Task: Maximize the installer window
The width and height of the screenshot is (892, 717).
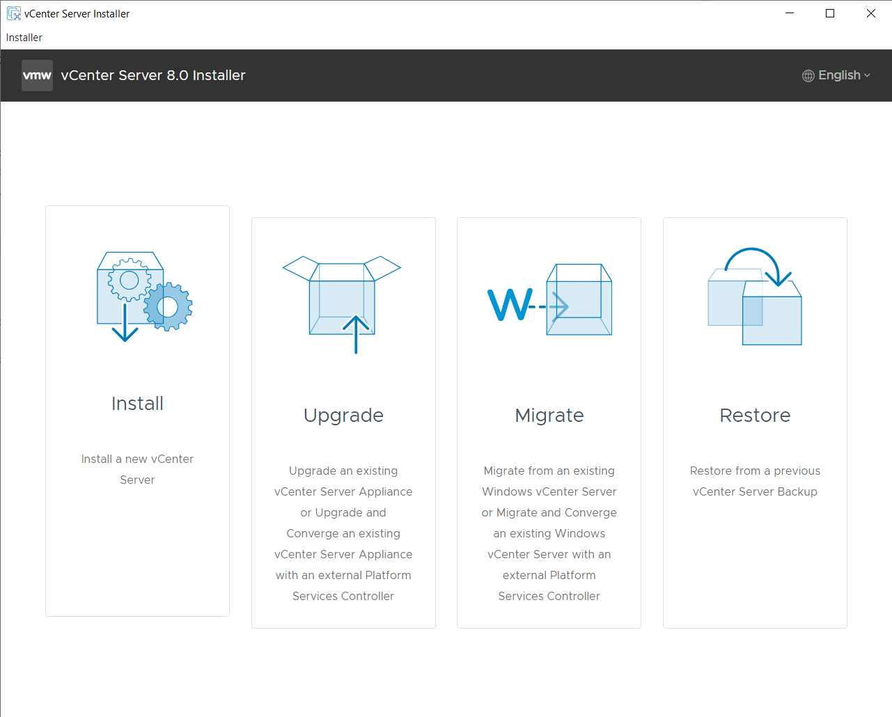Action: point(830,13)
